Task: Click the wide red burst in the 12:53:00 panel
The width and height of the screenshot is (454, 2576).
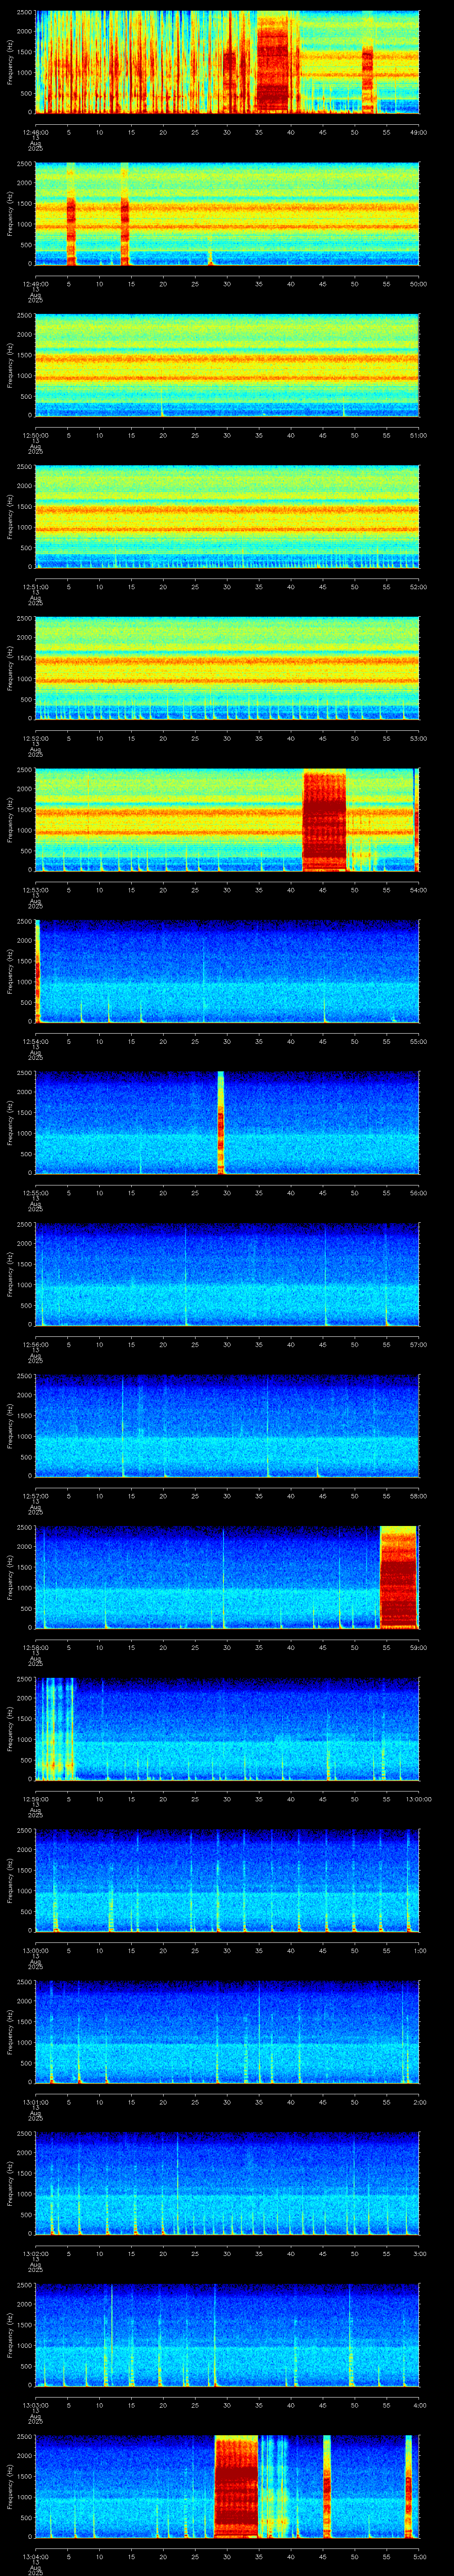Action: pos(324,819)
